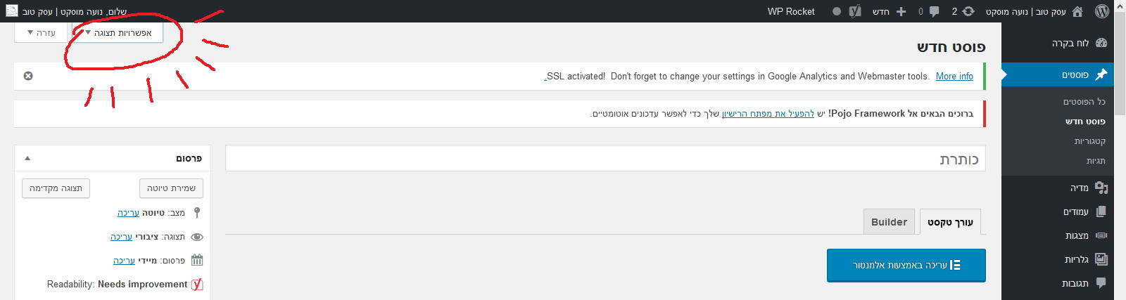This screenshot has height=300, width=1126.
Task: Open the More info link
Action: pos(954,76)
